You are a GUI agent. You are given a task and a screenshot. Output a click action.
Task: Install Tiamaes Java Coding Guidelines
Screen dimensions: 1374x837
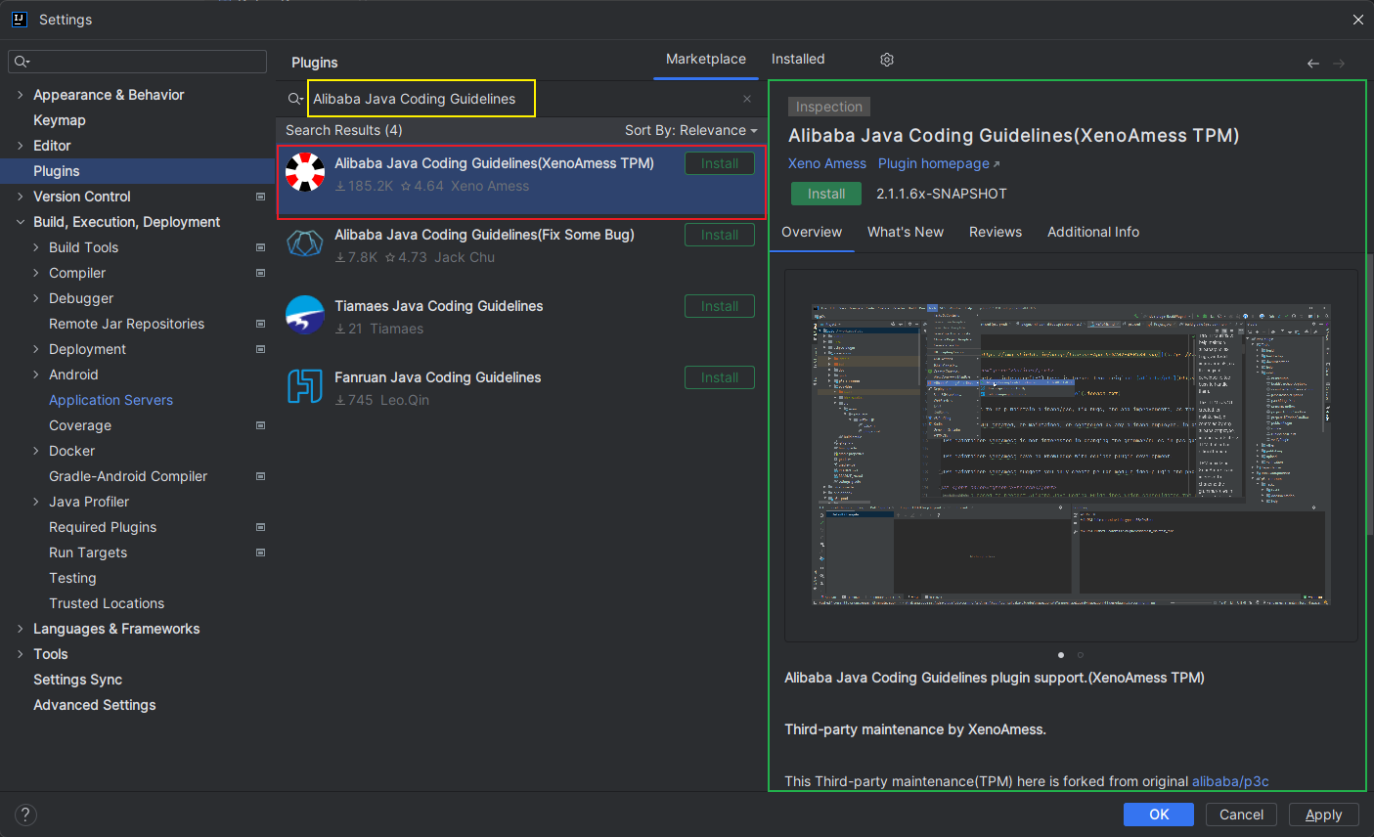(720, 306)
